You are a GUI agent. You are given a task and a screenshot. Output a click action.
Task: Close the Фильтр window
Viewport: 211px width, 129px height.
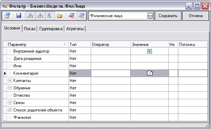(x=205, y=6)
